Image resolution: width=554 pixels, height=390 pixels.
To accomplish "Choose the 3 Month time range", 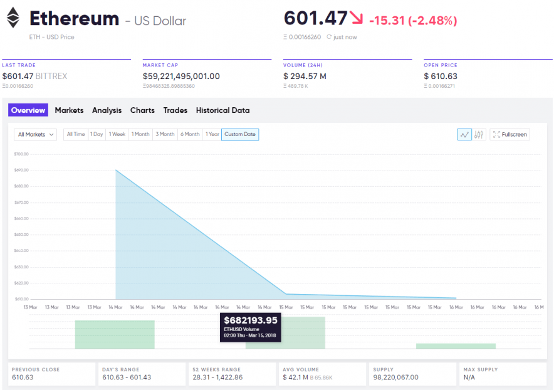I will pyautogui.click(x=165, y=134).
